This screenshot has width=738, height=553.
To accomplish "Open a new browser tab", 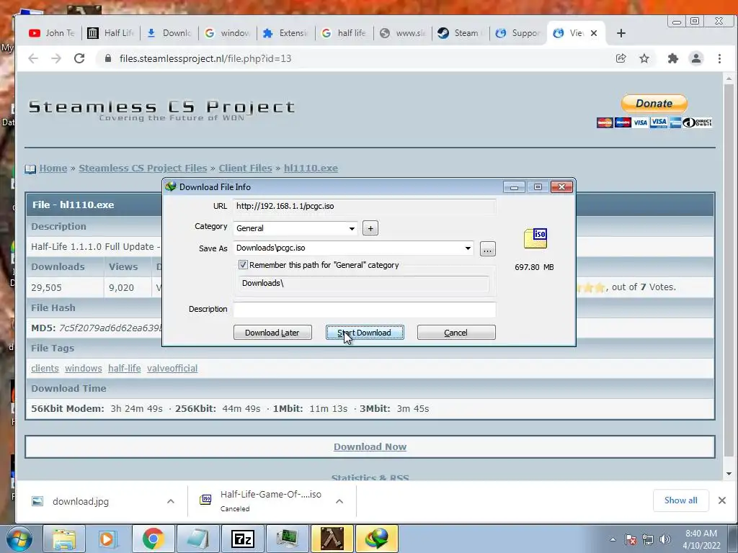I will point(621,33).
